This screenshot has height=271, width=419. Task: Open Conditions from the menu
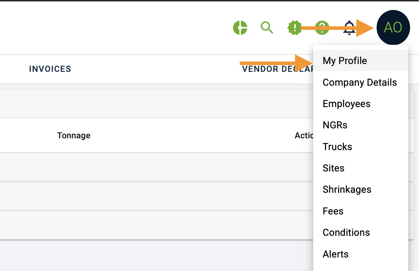(x=346, y=233)
